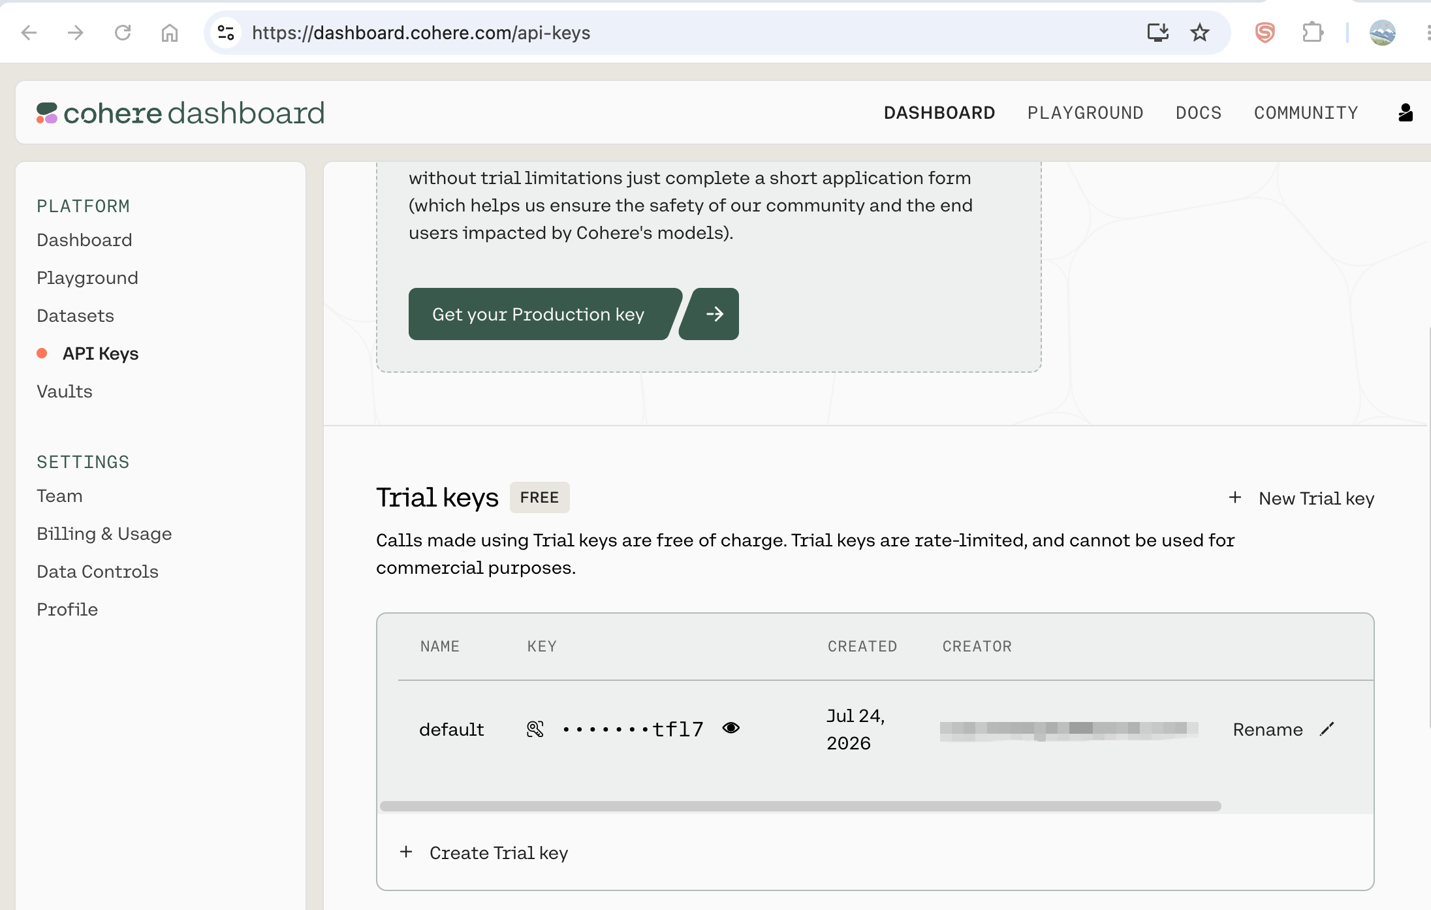Click the pencil icon next to Rename

click(x=1327, y=729)
